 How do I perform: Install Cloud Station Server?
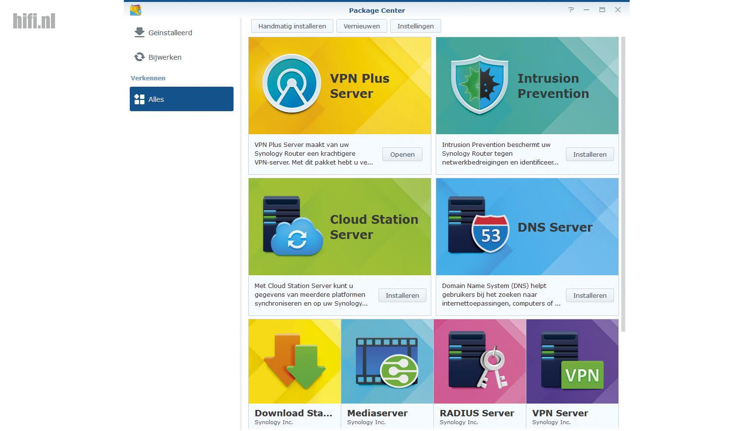[402, 295]
